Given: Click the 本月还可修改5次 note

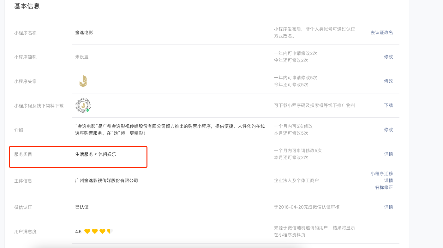Looking at the screenshot, I should [x=291, y=133].
